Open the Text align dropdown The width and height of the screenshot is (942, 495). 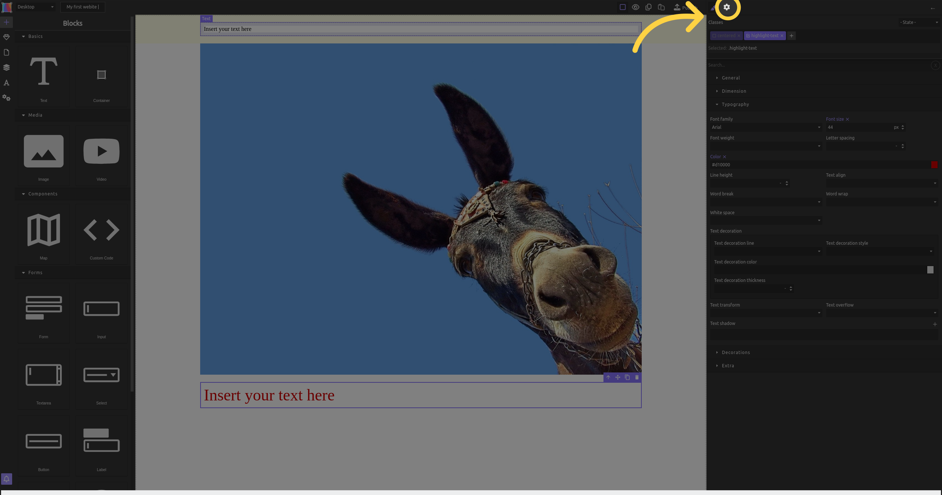point(882,183)
